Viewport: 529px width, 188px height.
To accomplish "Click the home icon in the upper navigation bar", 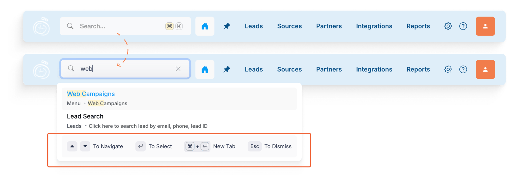I will pyautogui.click(x=205, y=26).
